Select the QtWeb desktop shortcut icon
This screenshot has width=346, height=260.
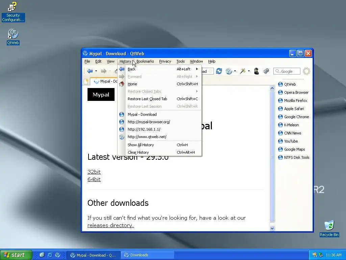point(13,37)
